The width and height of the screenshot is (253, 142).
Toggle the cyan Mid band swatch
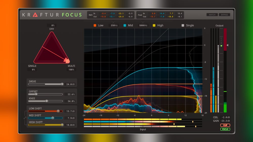(125, 25)
